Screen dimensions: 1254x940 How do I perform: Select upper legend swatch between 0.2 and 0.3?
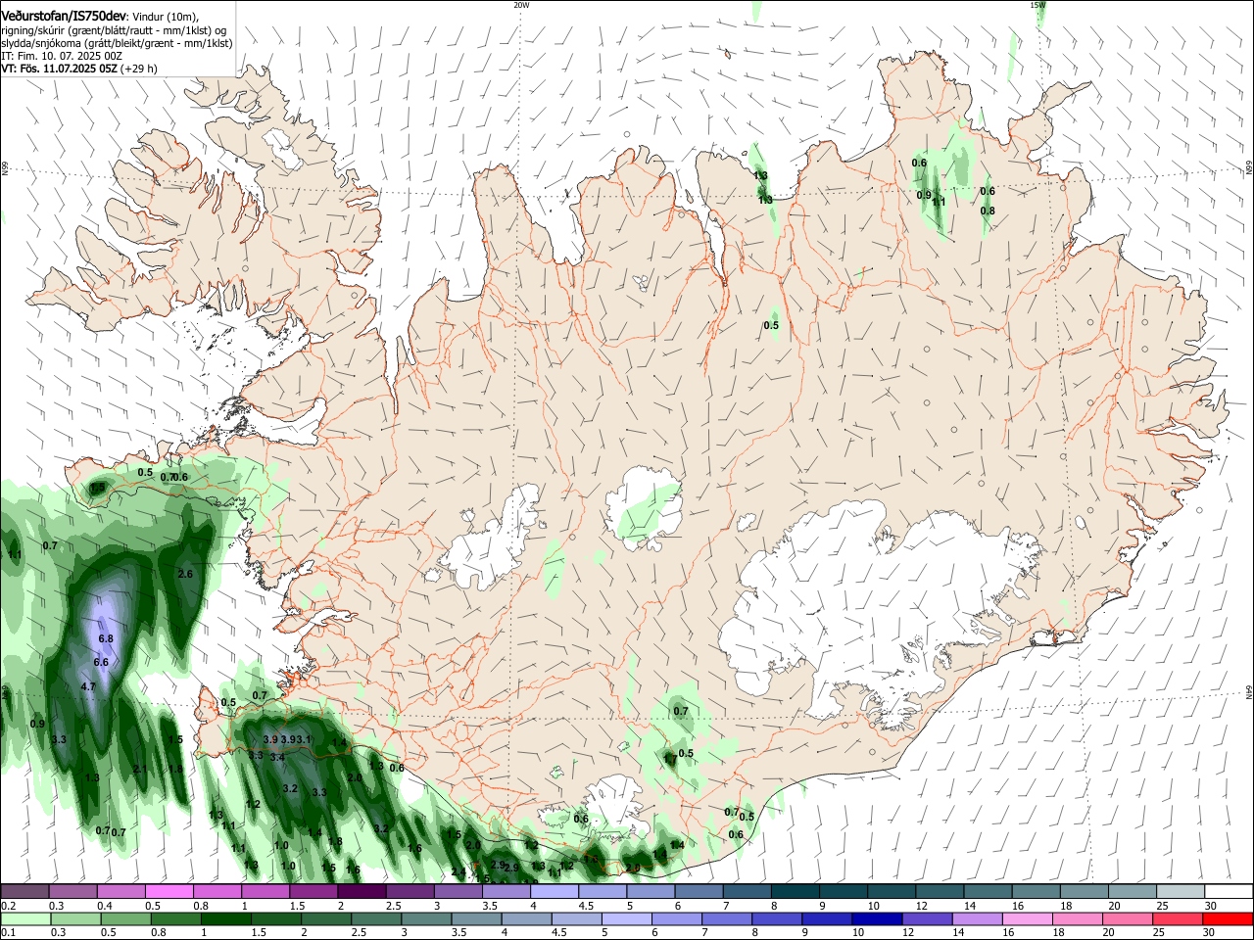(x=24, y=892)
